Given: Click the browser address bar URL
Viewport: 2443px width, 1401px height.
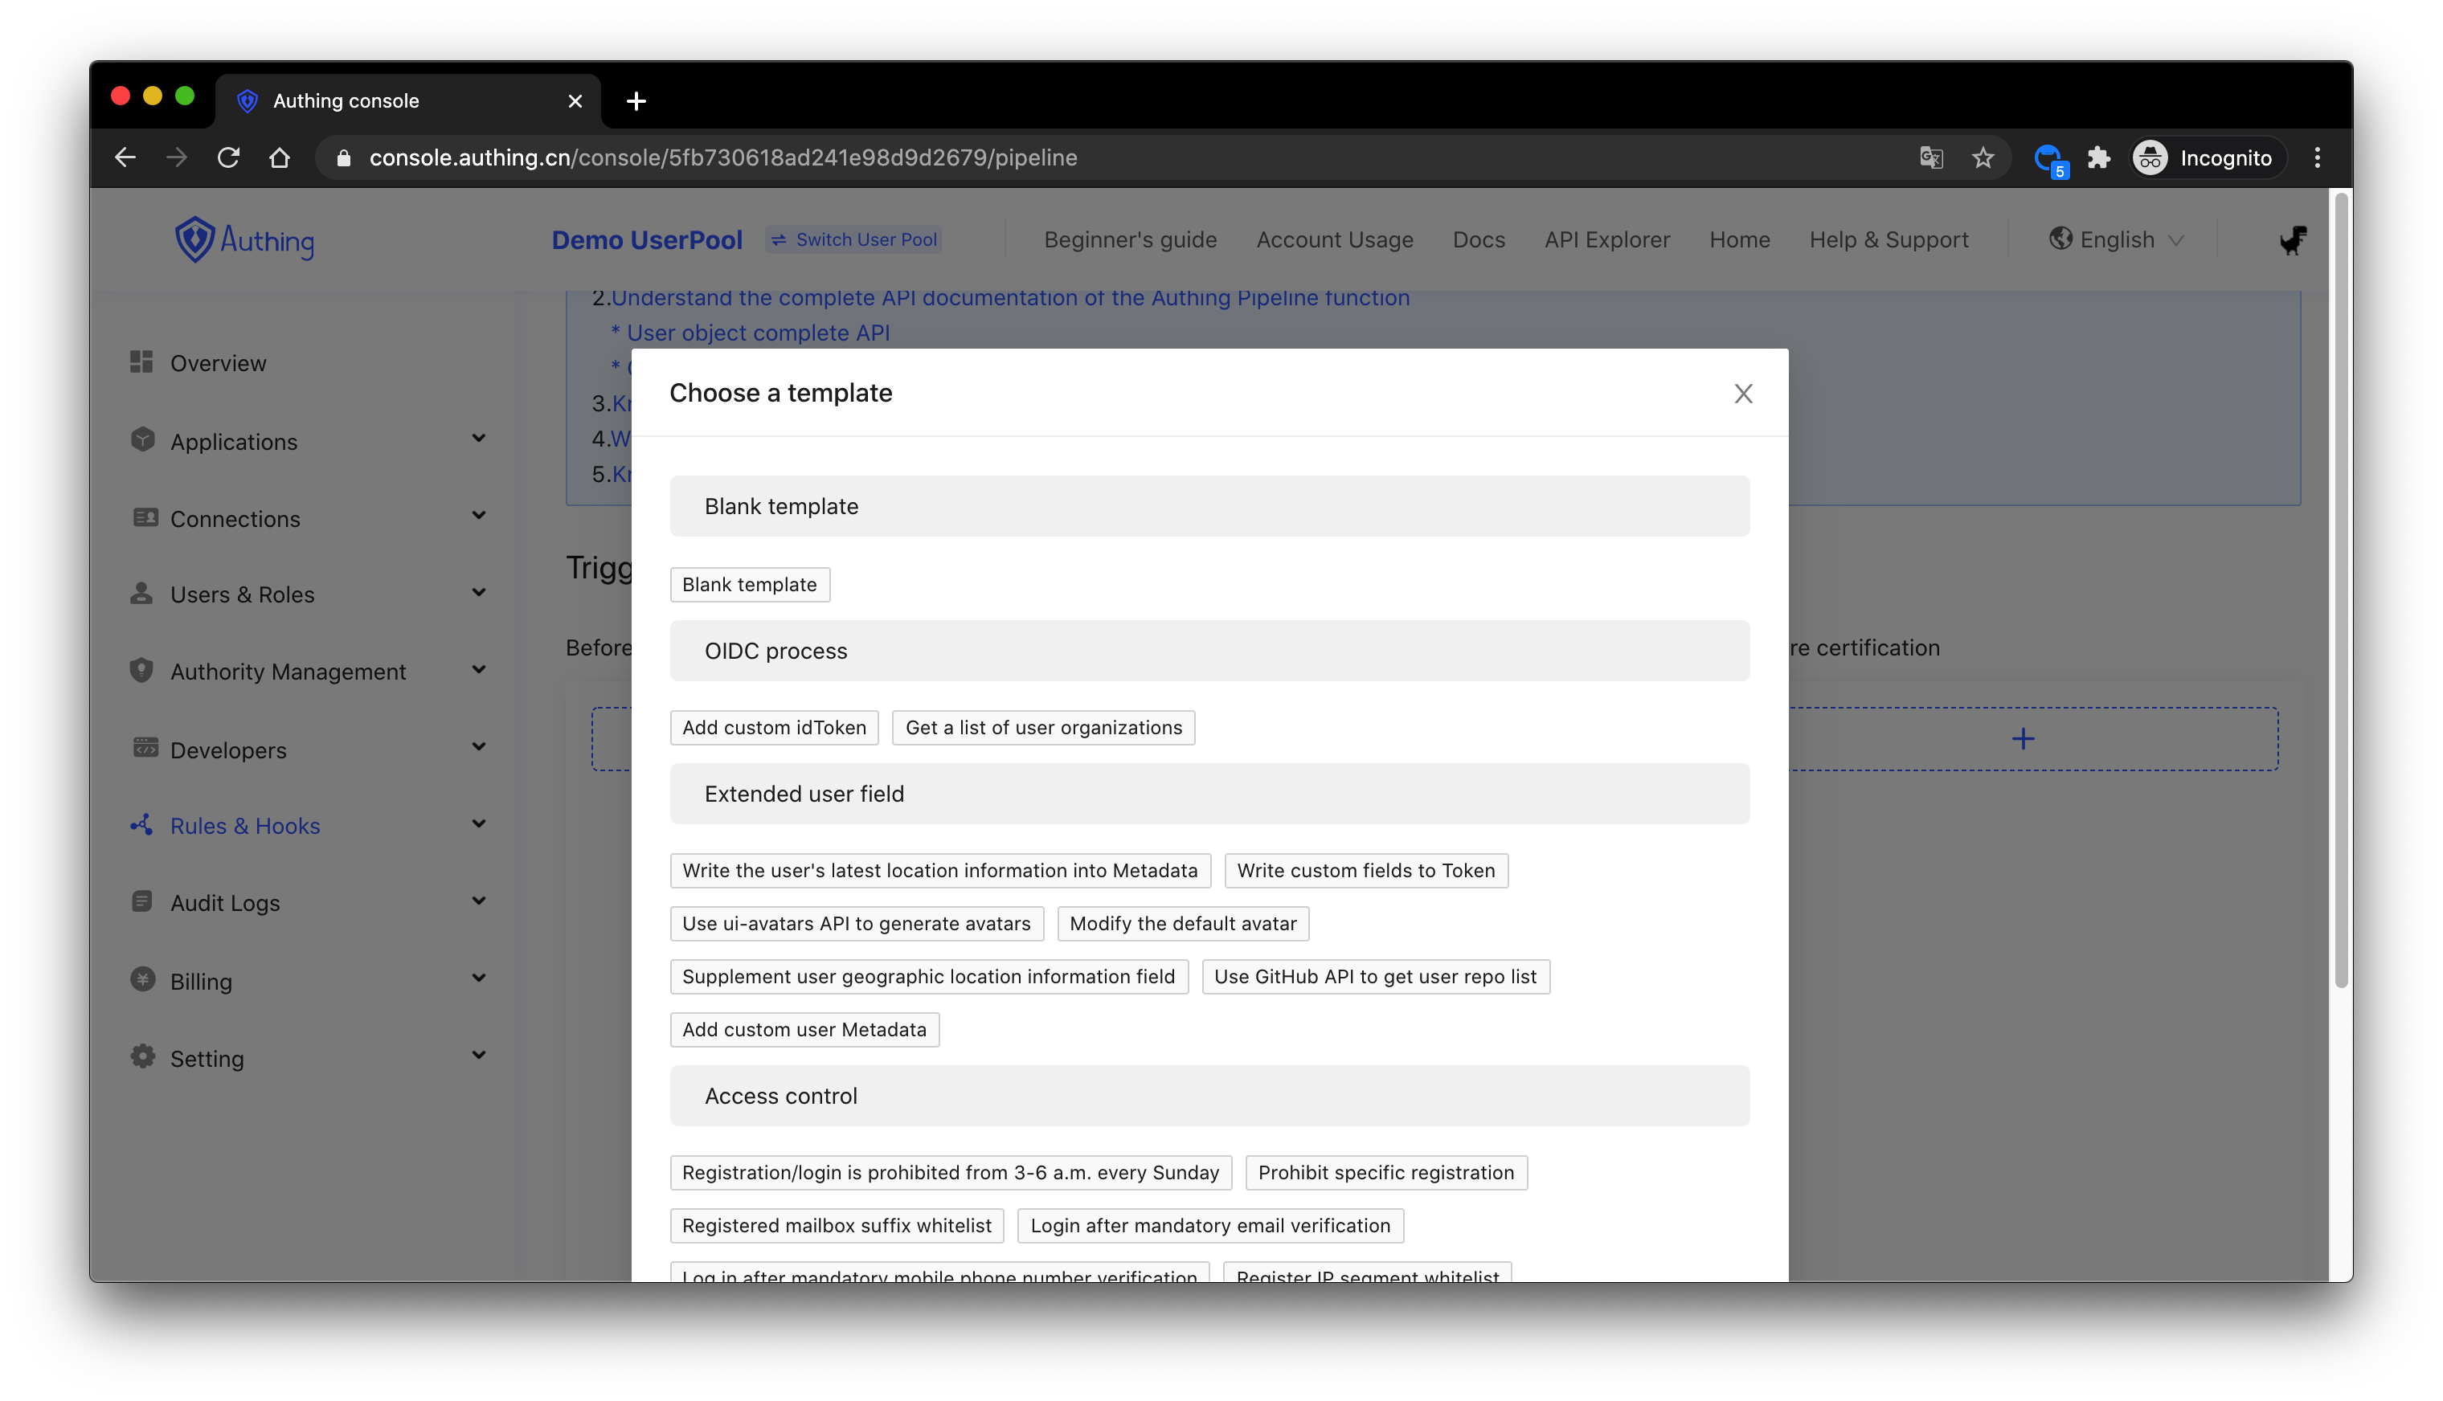Looking at the screenshot, I should pyautogui.click(x=723, y=157).
